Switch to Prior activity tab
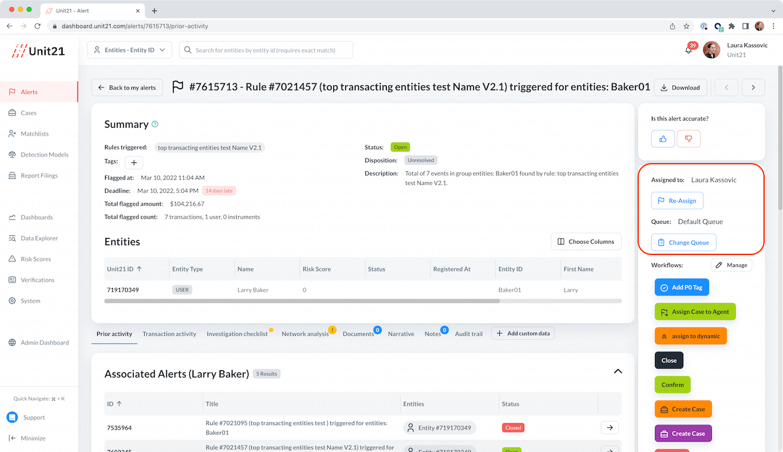This screenshot has width=783, height=452. [114, 333]
